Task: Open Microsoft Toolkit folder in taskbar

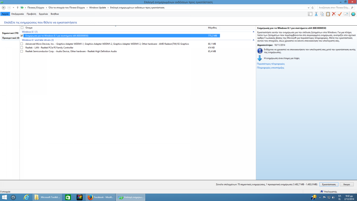Action: pyautogui.click(x=47, y=197)
